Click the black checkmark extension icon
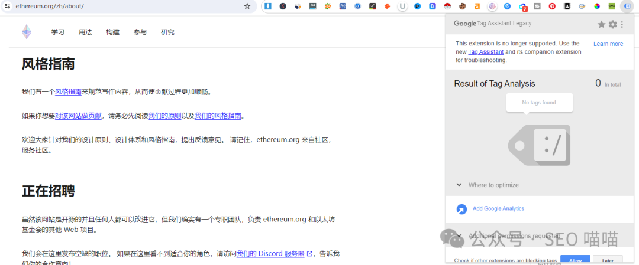The width and height of the screenshot is (639, 265). (373, 6)
